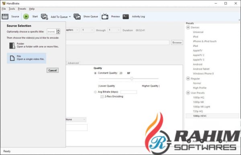241x155 pixels.
Task: Click the Show Queue icon
Action: [x=77, y=17]
